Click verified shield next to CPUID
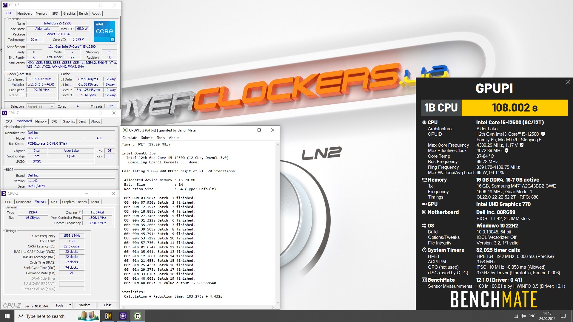 (543, 134)
